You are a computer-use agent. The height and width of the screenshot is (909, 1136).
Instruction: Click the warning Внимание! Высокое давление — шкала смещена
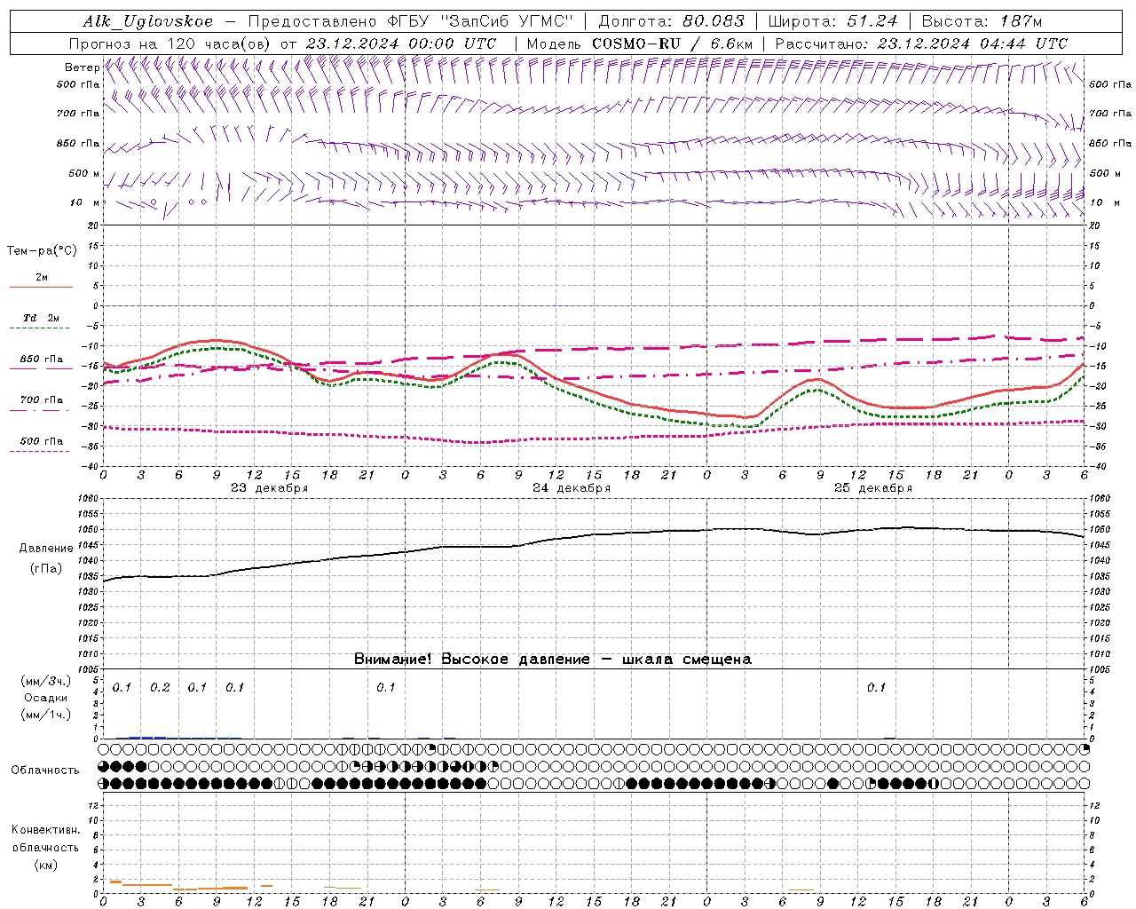(553, 660)
